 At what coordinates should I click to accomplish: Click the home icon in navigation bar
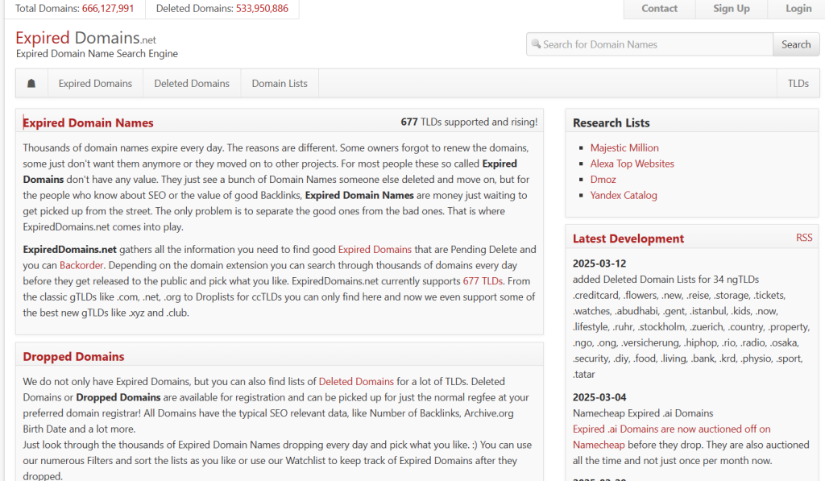[x=31, y=83]
